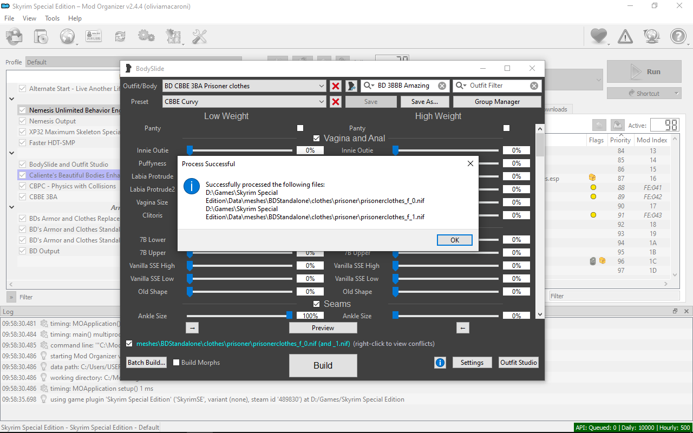Screen dimensions: 693x433
Task: Click the Save As button
Action: pyautogui.click(x=424, y=102)
